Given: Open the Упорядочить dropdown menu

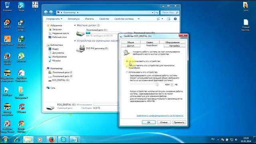Looking at the screenshot, I should 54,19.
